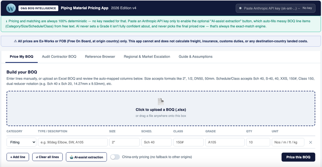Click the upload BOQ drop zone

point(161,109)
